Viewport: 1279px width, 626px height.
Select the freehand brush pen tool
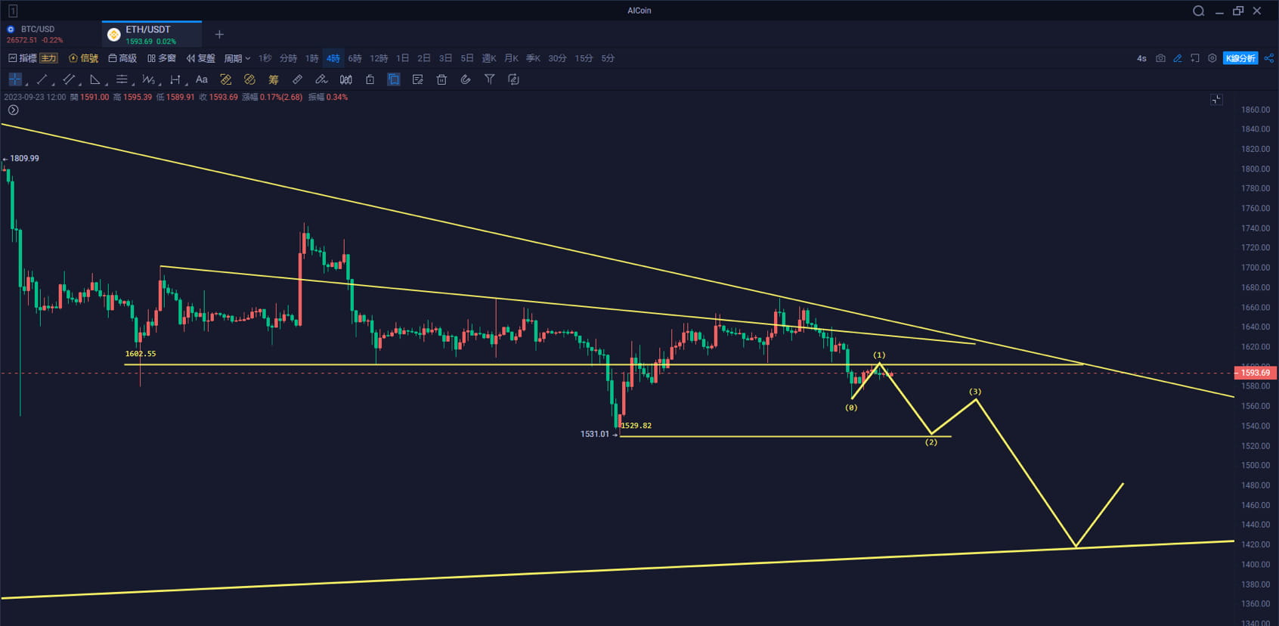coord(321,79)
